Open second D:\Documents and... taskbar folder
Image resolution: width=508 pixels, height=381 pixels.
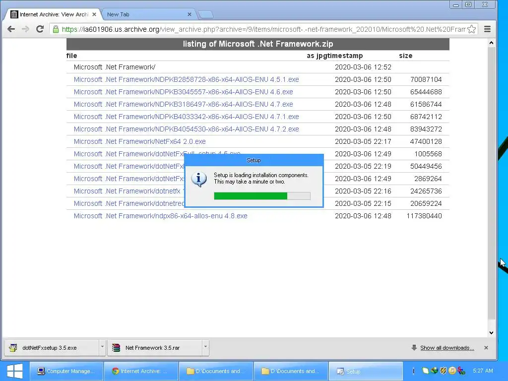(x=291, y=371)
